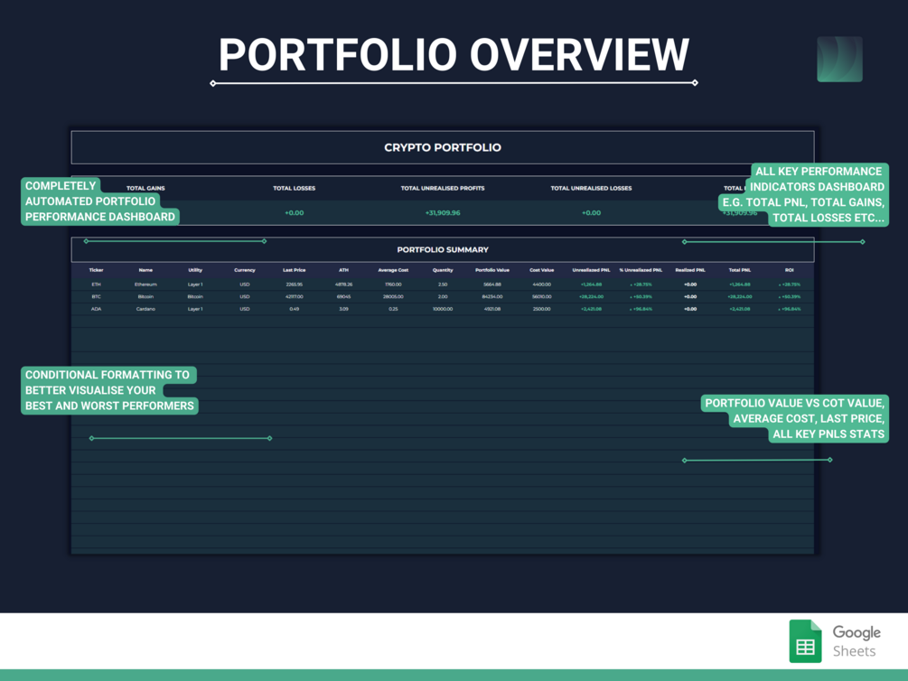Click the Bitcoin cell in the Utility column
This screenshot has width=908, height=681.
pyautogui.click(x=195, y=296)
